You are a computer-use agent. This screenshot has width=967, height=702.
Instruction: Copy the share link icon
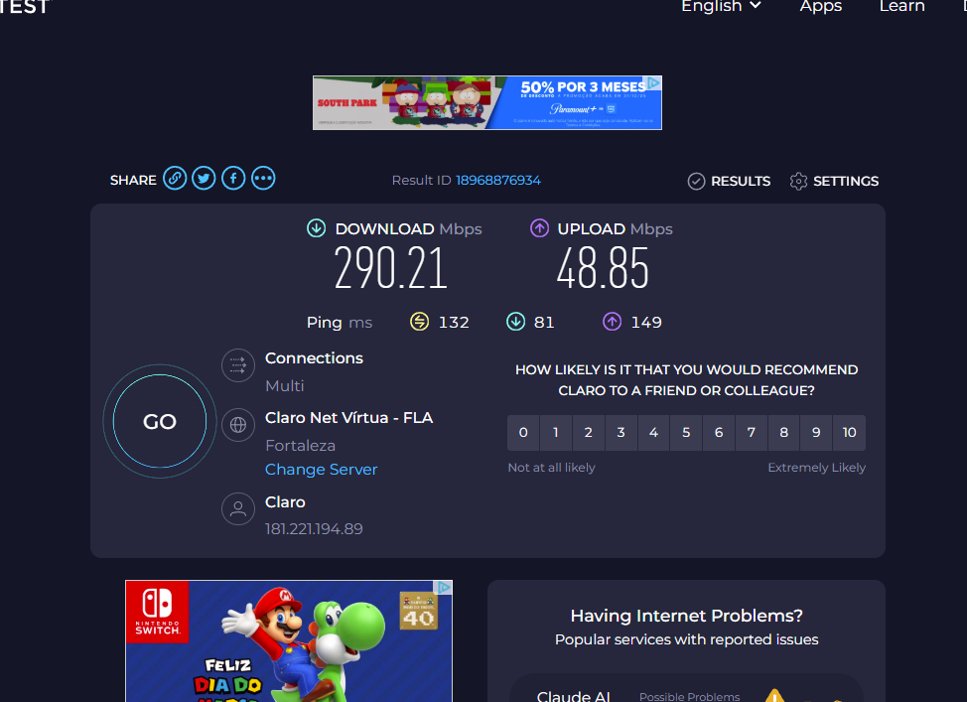pos(175,179)
